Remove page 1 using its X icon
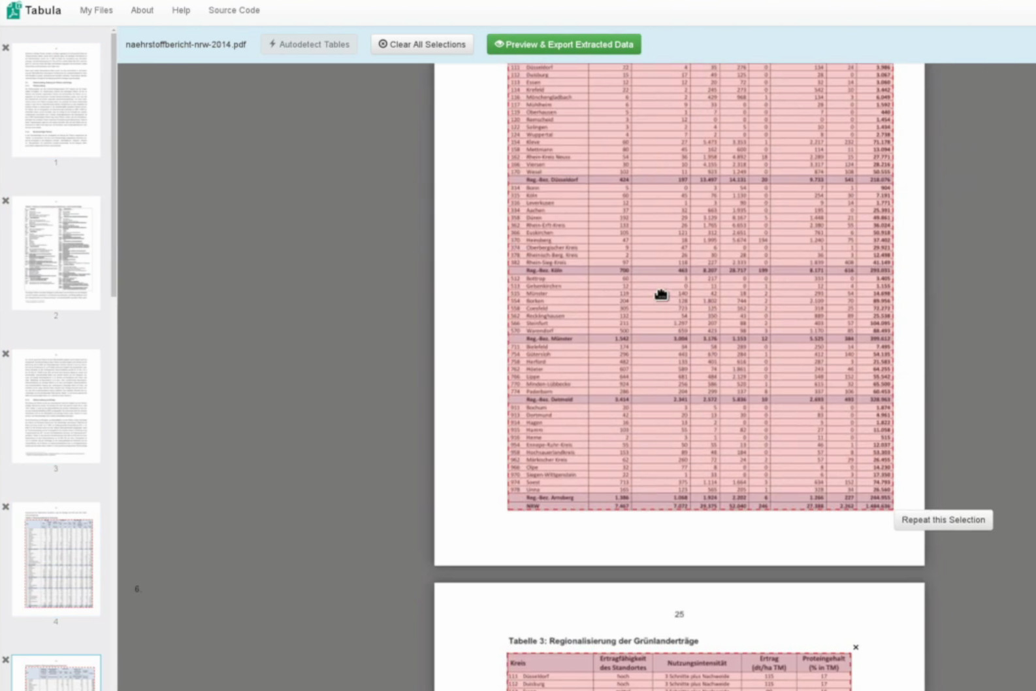The height and width of the screenshot is (691, 1036). pyautogui.click(x=6, y=48)
